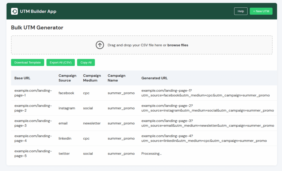This screenshot has width=282, height=171.
Task: Select the instagram source cell
Action: [67, 108]
